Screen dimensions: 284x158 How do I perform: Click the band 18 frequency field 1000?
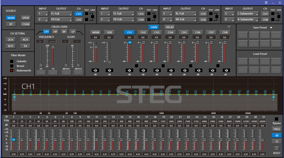tap(154, 121)
